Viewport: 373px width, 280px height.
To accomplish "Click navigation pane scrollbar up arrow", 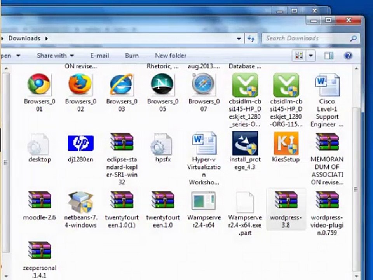I will pos(6,68).
